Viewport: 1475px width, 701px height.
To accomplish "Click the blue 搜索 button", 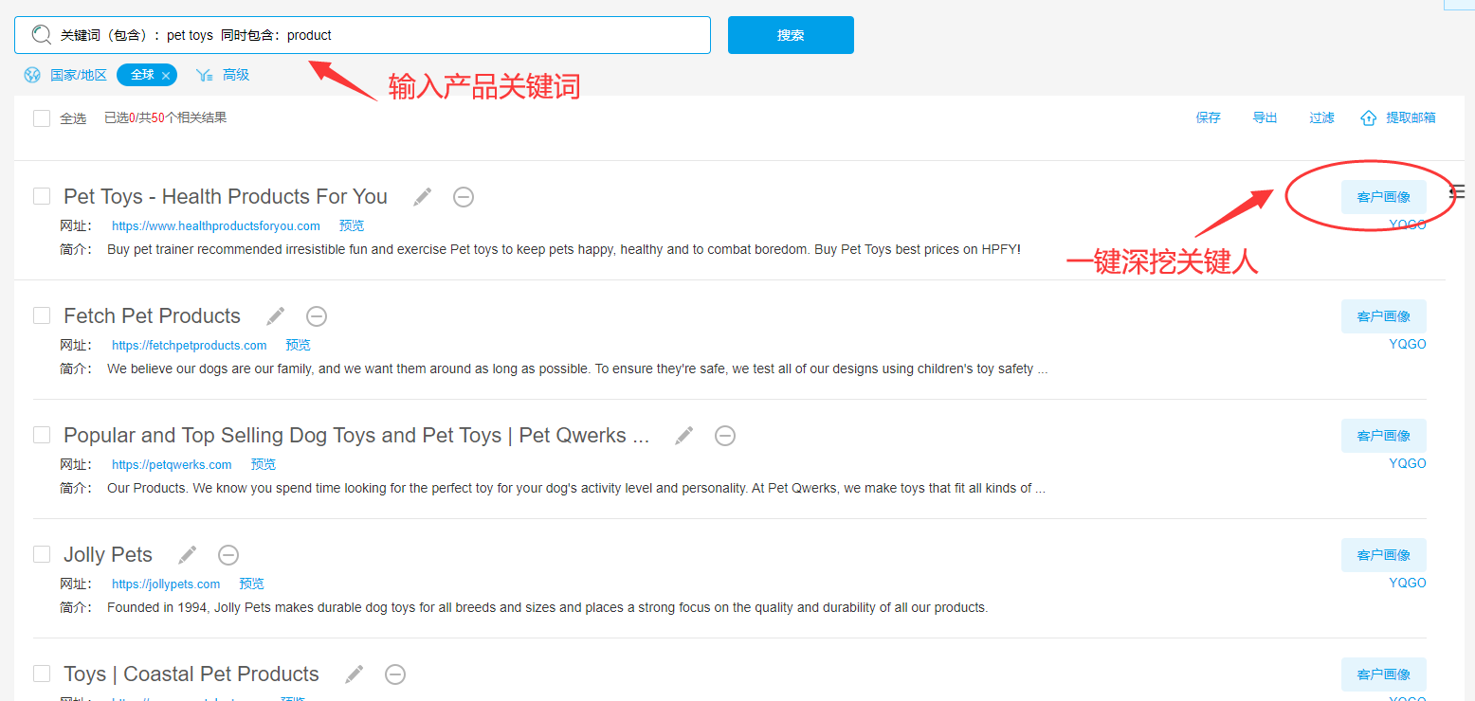I will coord(791,35).
